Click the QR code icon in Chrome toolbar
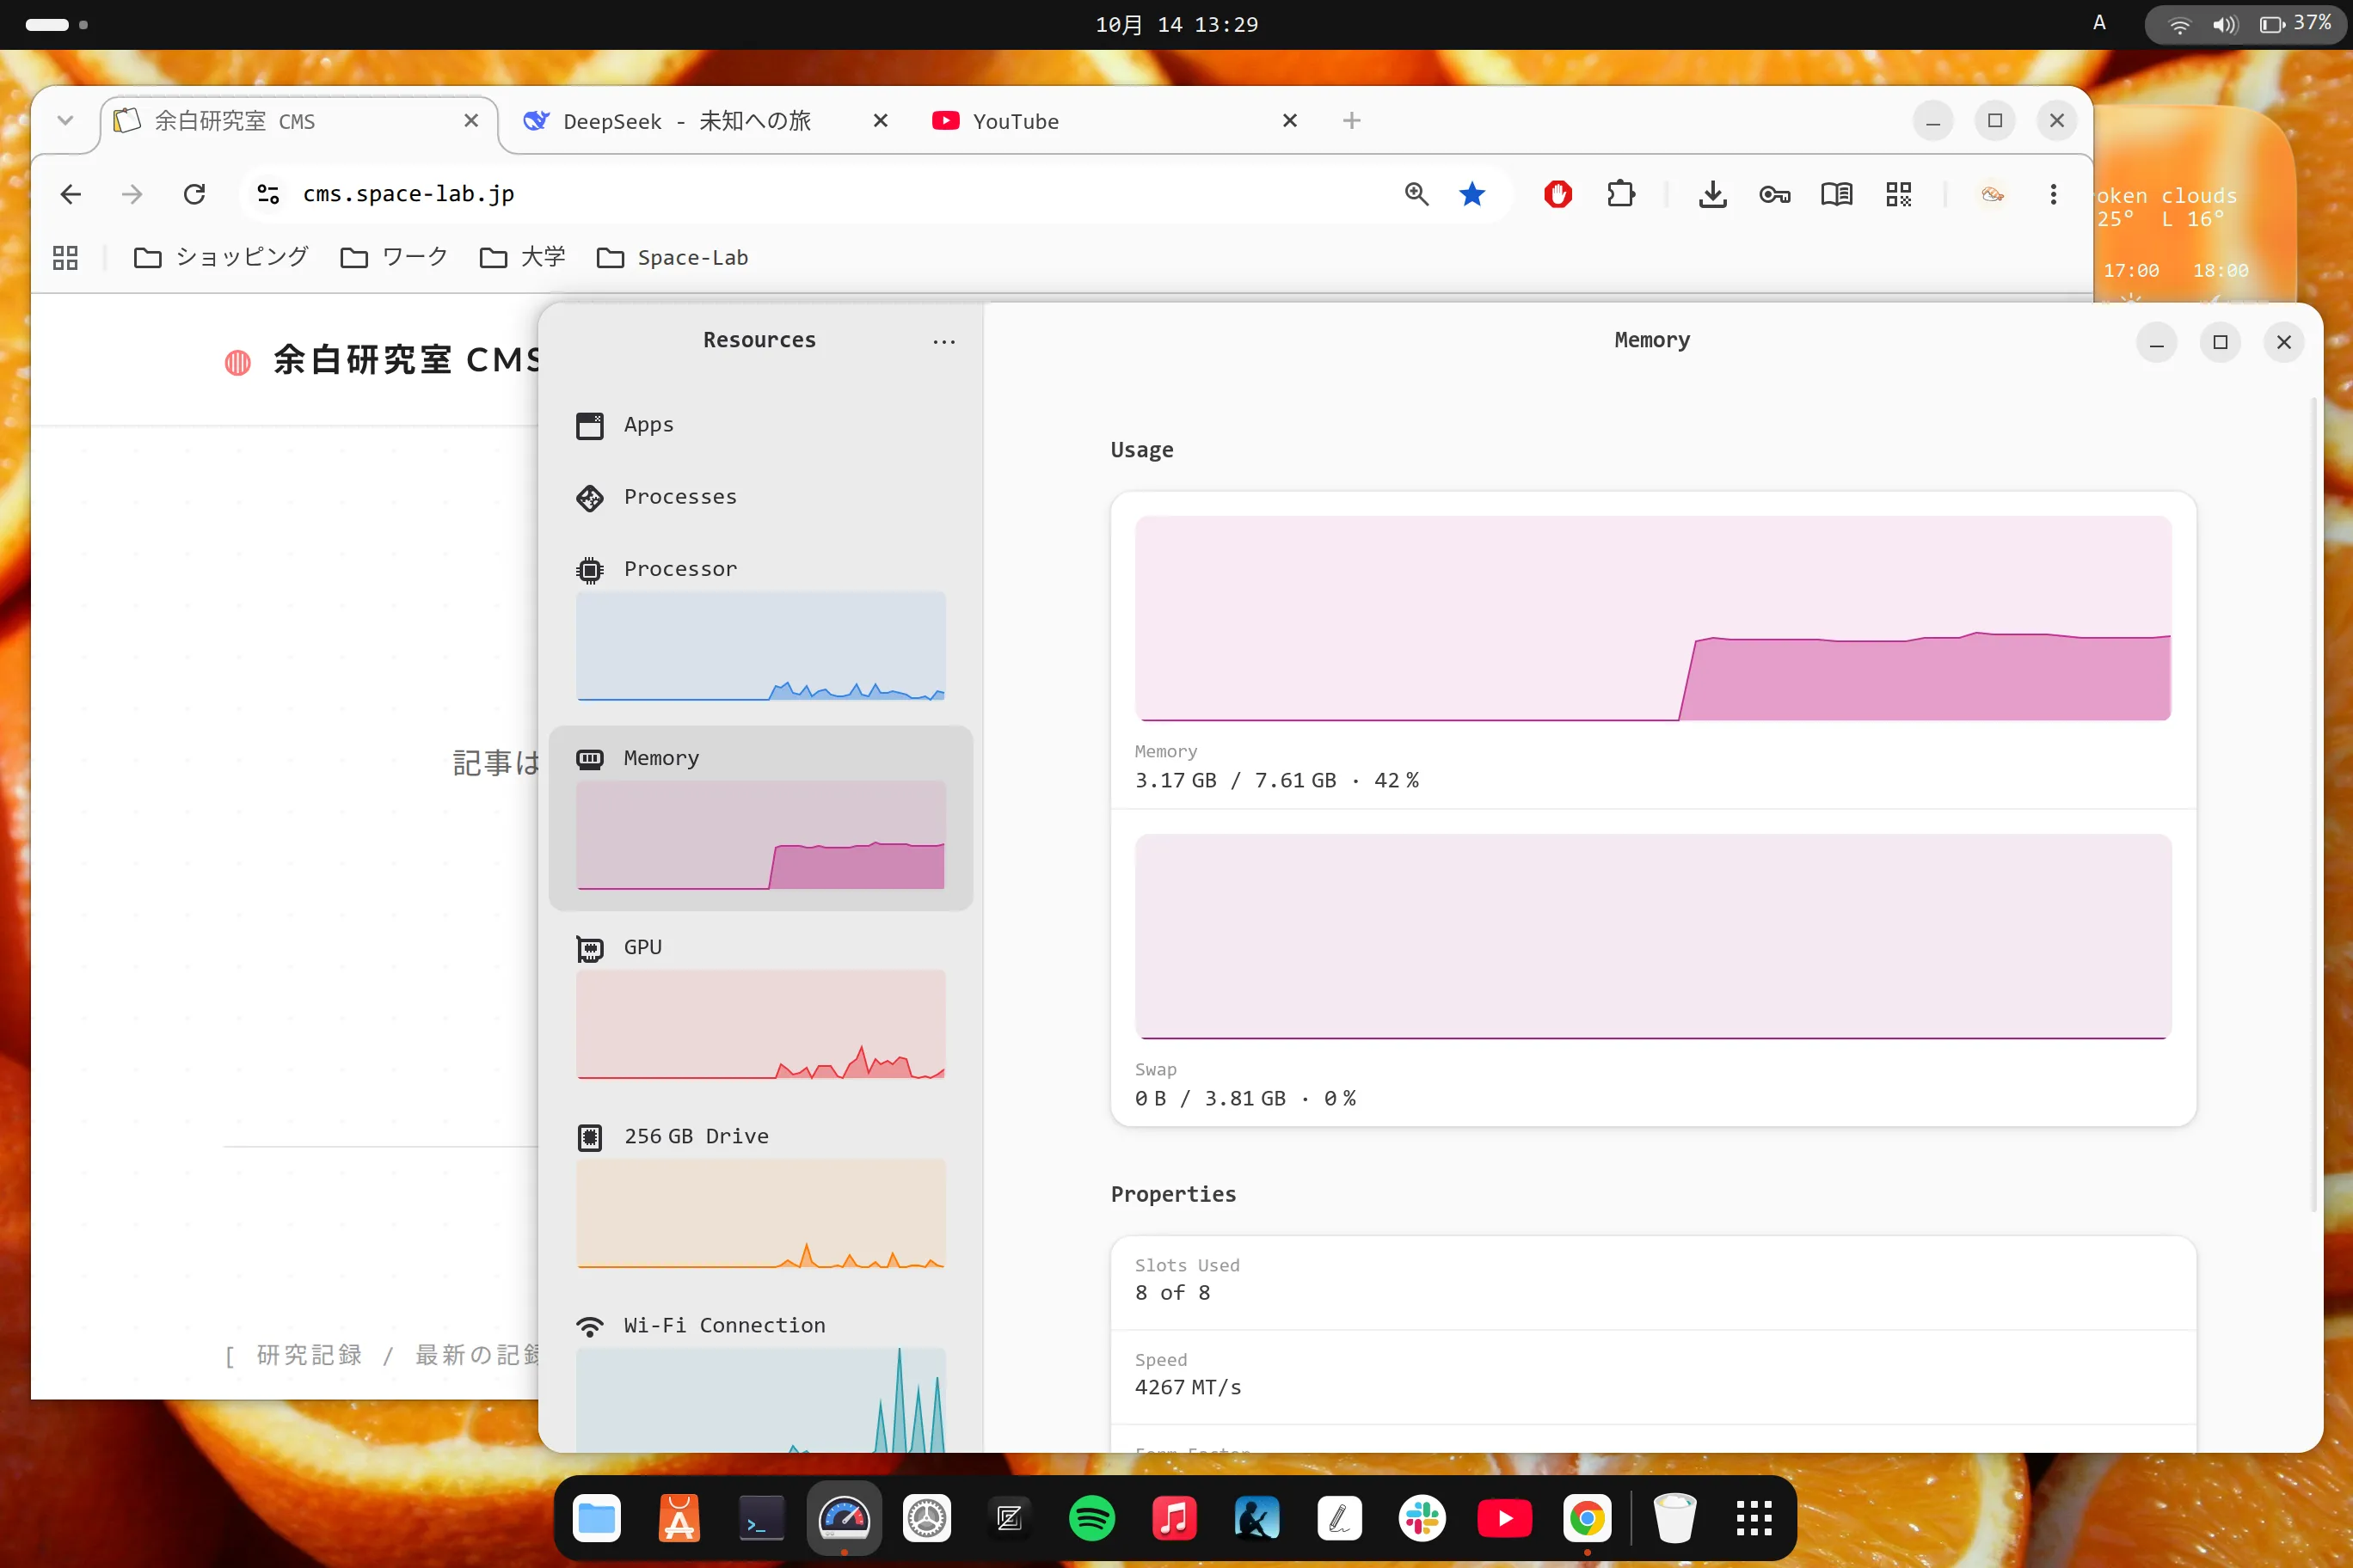The image size is (2353, 1568). coord(1898,194)
